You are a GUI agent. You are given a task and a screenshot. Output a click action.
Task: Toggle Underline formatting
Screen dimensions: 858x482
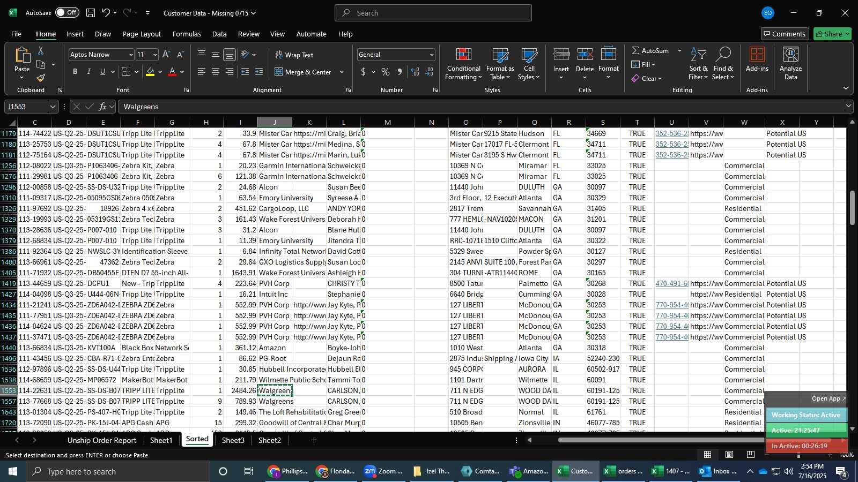click(x=102, y=72)
